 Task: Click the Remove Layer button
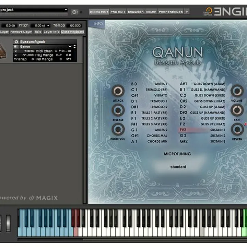tap(21, 32)
